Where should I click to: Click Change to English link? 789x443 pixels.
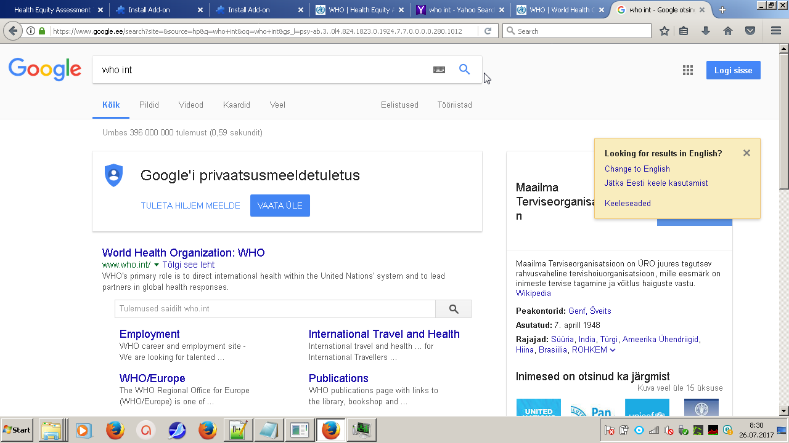pyautogui.click(x=637, y=169)
